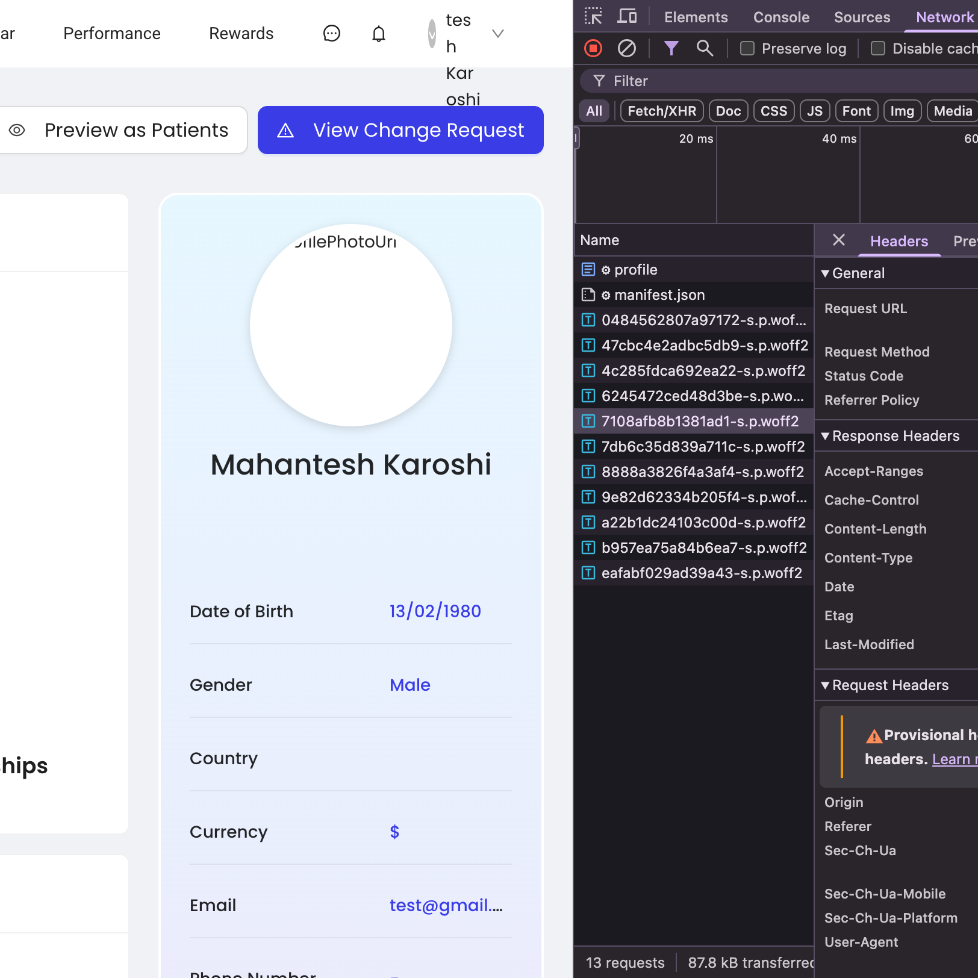Stop recording network log

(x=593, y=48)
